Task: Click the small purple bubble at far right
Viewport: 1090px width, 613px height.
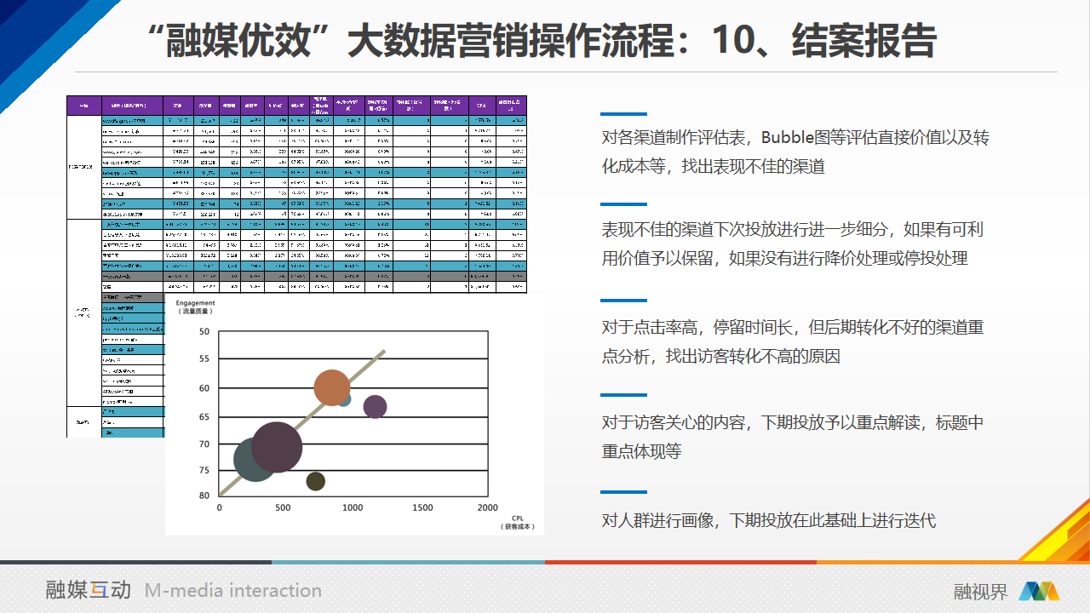Action: pos(375,407)
